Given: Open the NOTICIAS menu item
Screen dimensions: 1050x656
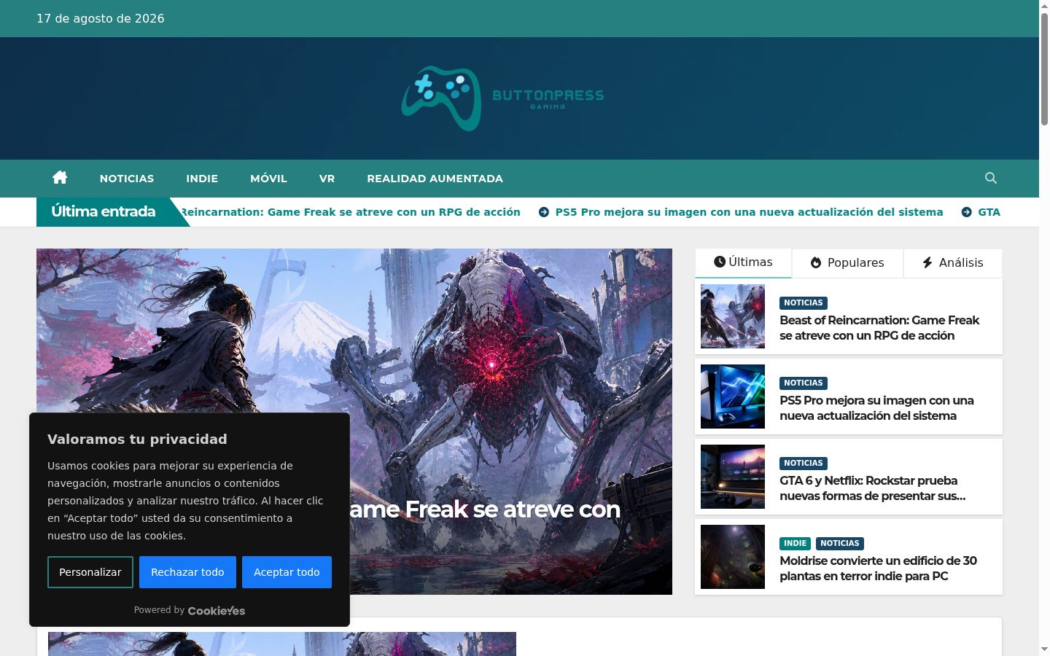Looking at the screenshot, I should 127,179.
